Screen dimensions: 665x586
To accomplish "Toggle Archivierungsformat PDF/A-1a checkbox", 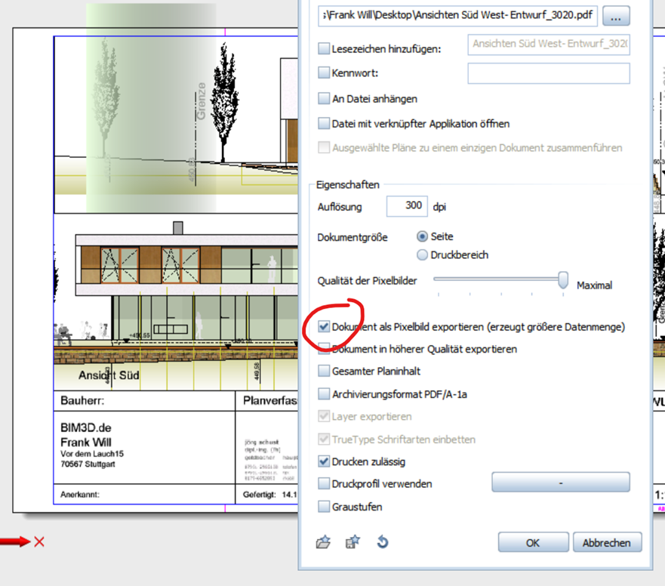I will [324, 393].
